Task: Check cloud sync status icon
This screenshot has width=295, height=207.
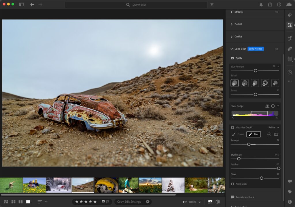Action: [x=289, y=5]
